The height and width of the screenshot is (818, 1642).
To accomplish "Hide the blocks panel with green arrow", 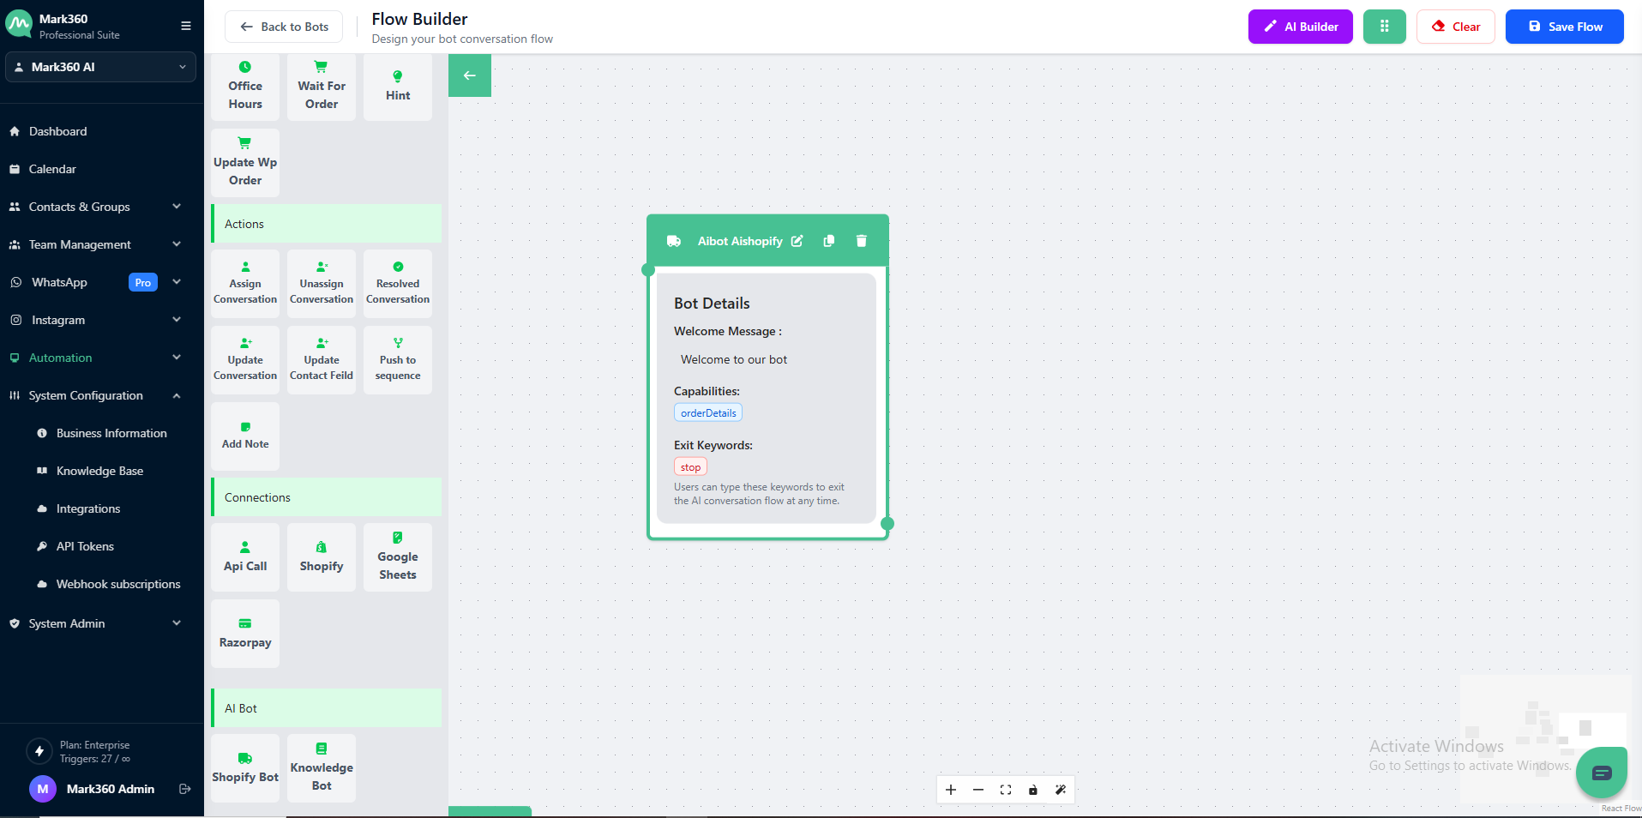I will click(x=469, y=75).
